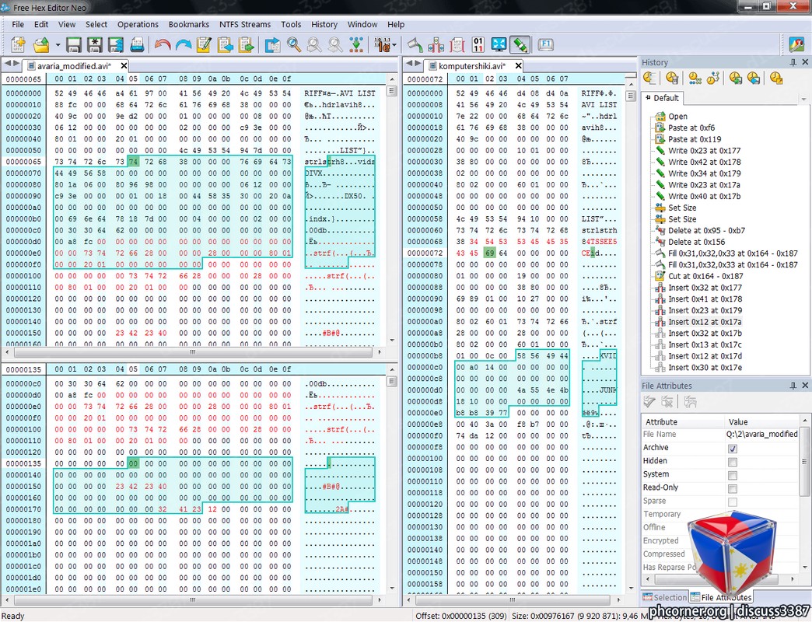Click the File Name attribute value
Image resolution: width=812 pixels, height=622 pixels.
pos(761,434)
